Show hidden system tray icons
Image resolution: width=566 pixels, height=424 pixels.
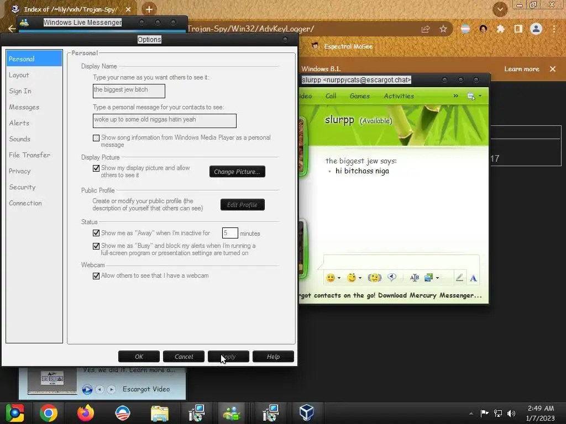(x=471, y=414)
